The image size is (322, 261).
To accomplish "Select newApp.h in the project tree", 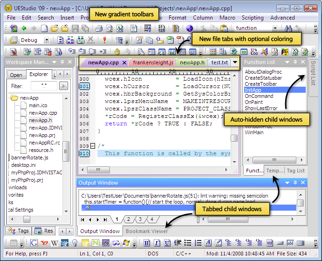I will click(x=40, y=120).
